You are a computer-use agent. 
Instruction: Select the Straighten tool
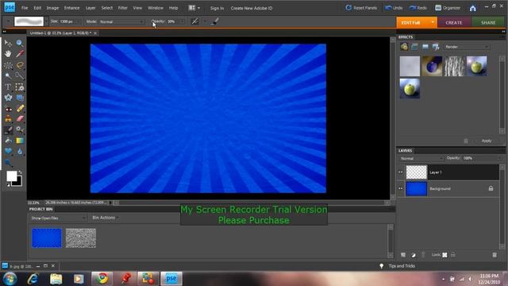point(20,98)
